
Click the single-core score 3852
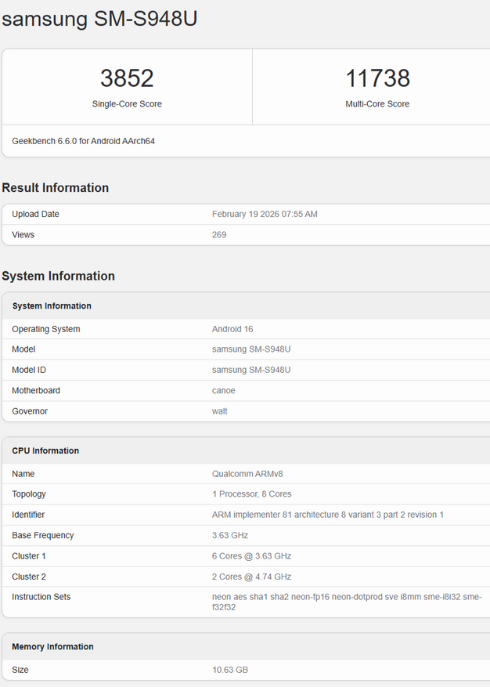127,78
